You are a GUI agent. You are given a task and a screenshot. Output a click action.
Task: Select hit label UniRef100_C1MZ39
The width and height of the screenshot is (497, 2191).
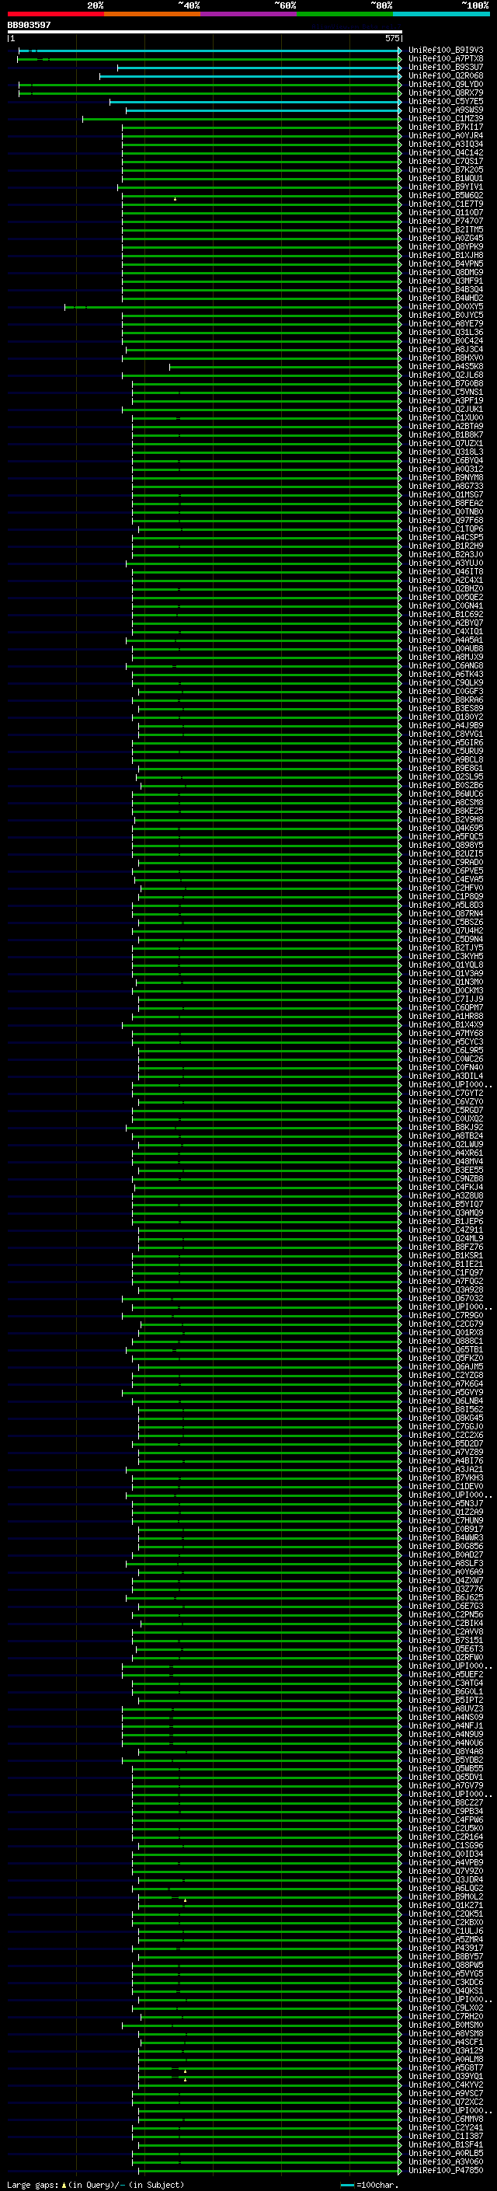click(x=446, y=118)
